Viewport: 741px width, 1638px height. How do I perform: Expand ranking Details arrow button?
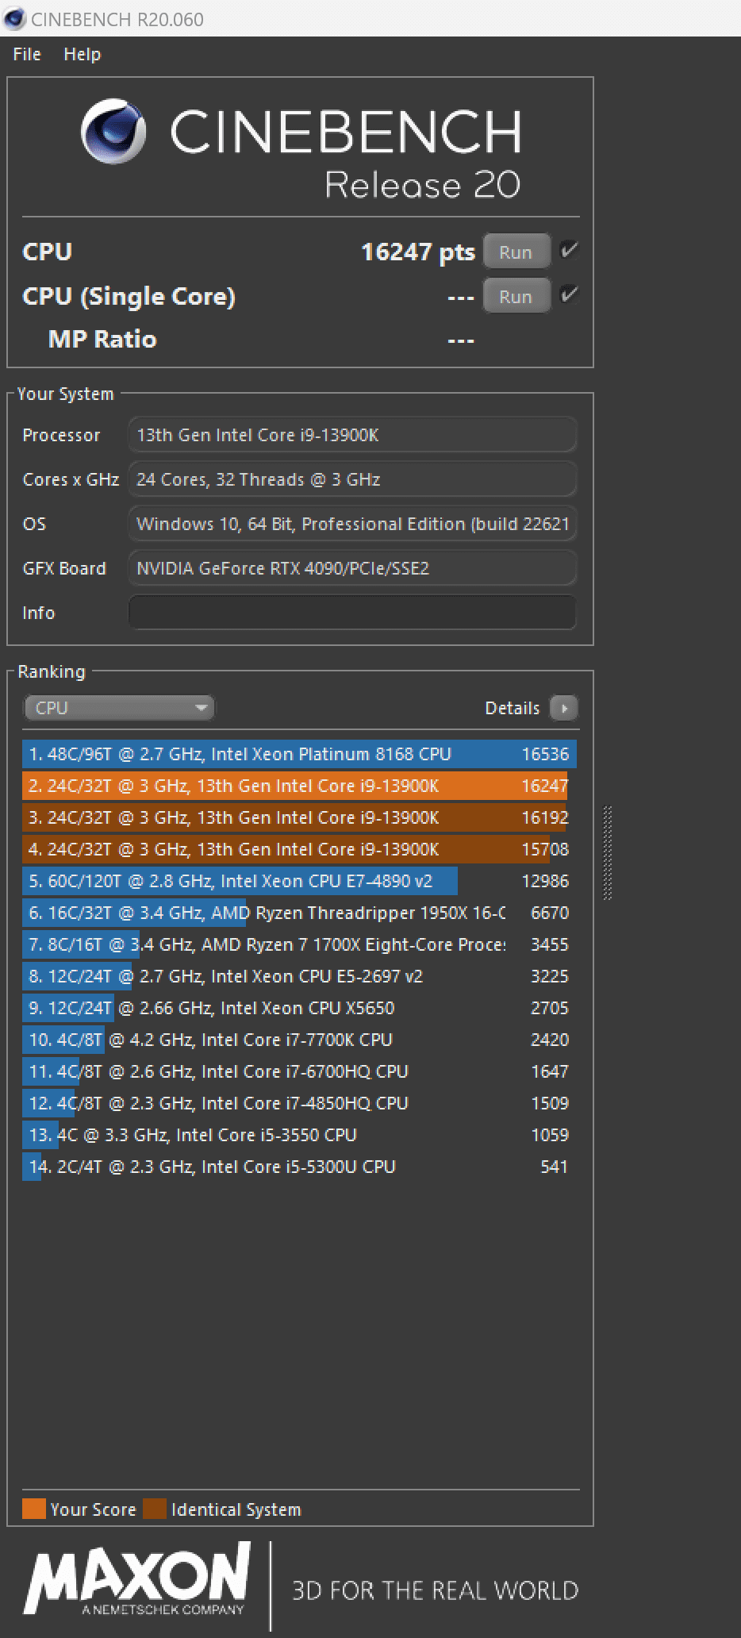[564, 708]
